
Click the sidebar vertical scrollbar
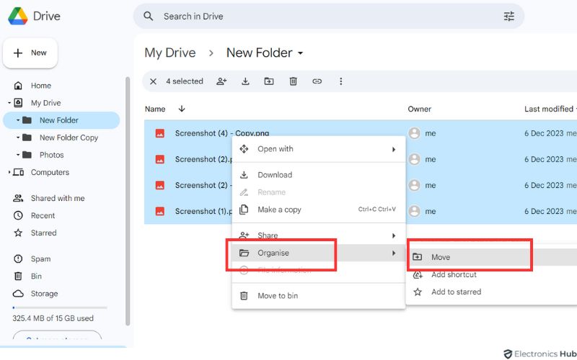(128, 202)
